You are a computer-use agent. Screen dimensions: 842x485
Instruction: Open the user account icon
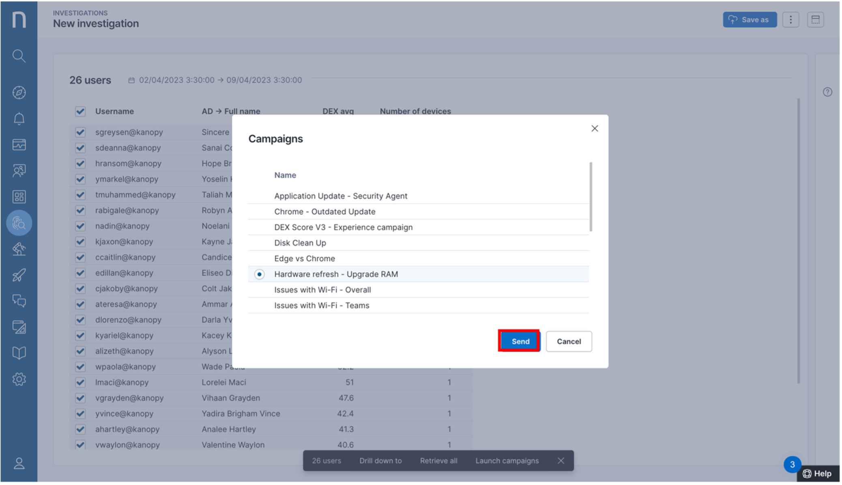click(x=19, y=463)
